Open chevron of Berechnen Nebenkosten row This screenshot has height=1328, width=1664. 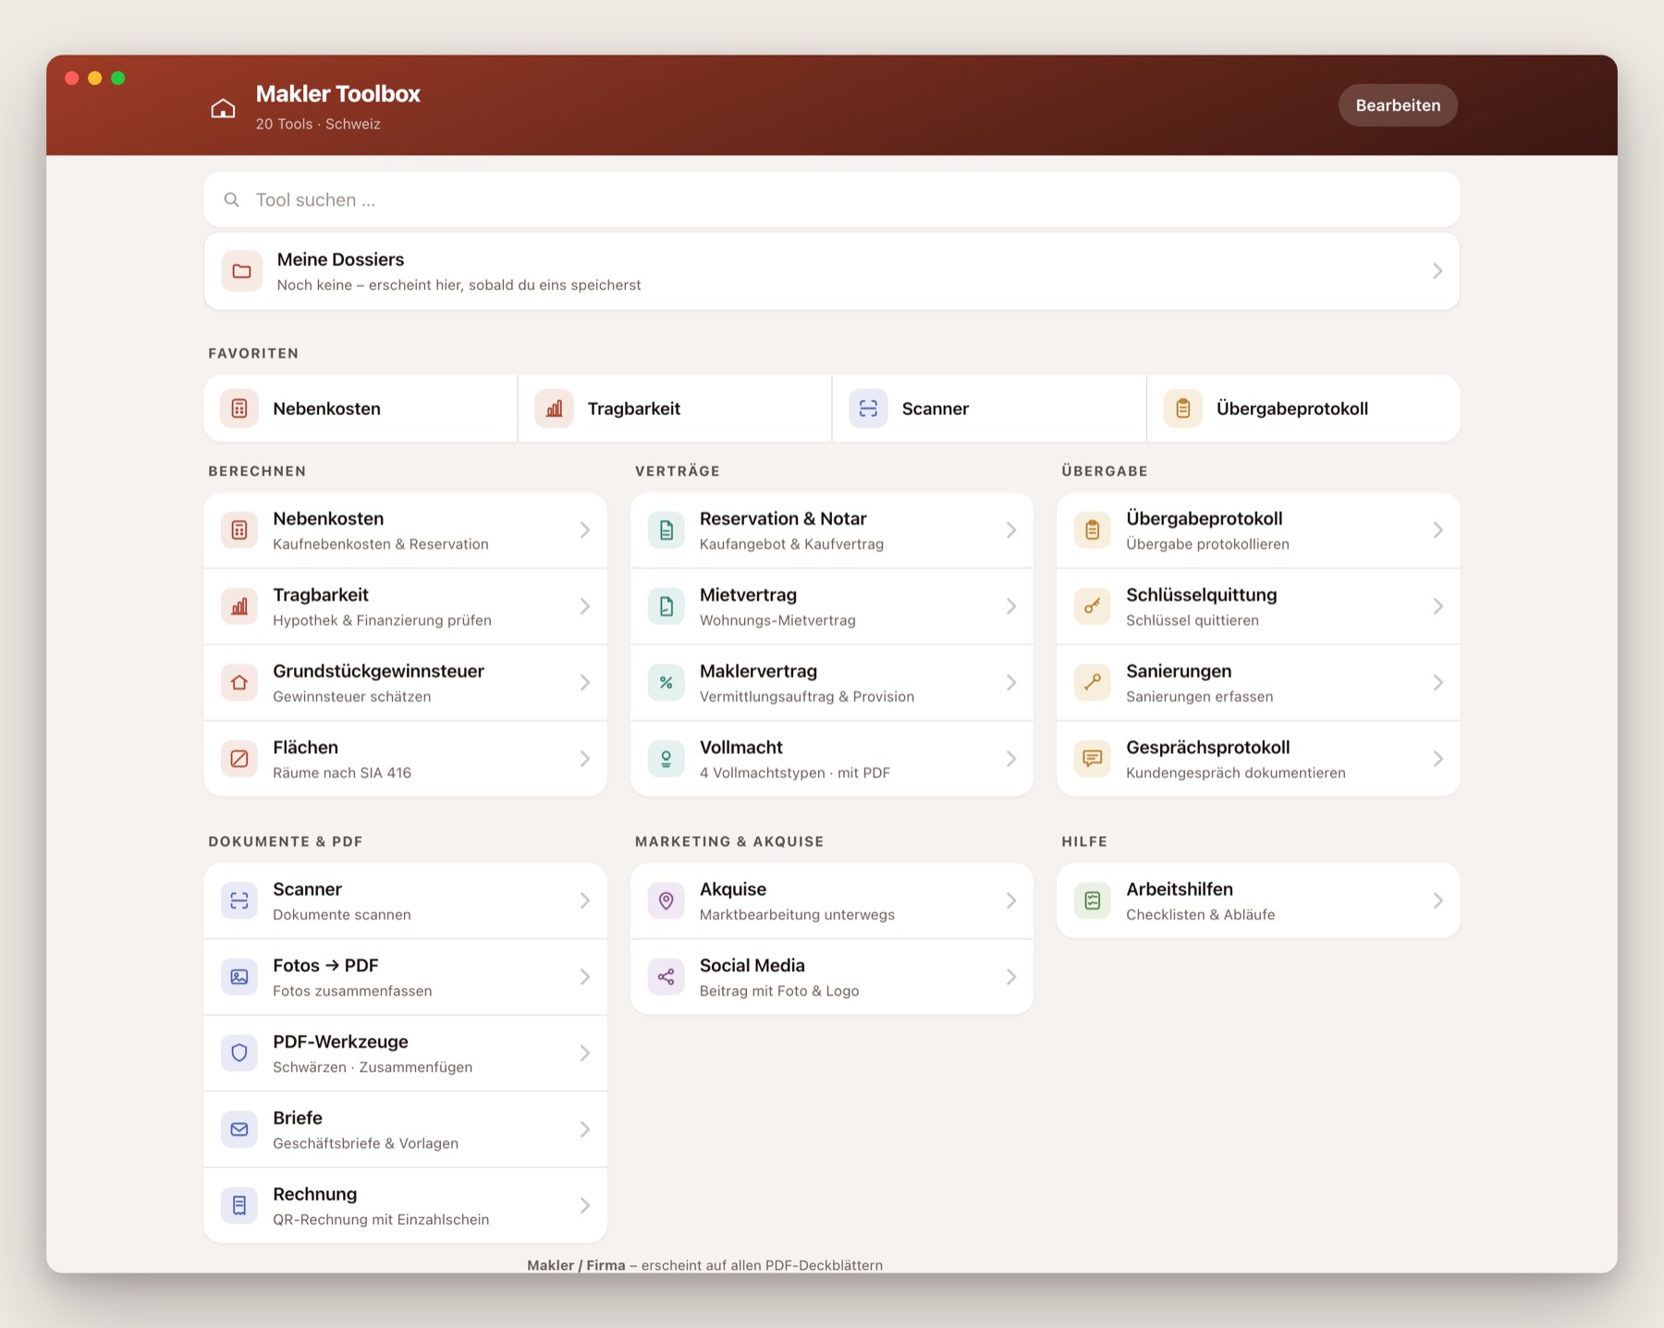coord(585,530)
